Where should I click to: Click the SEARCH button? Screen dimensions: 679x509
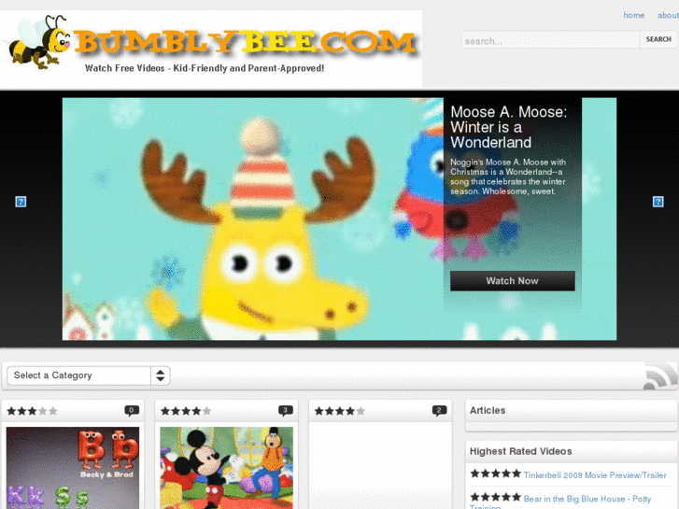(658, 39)
